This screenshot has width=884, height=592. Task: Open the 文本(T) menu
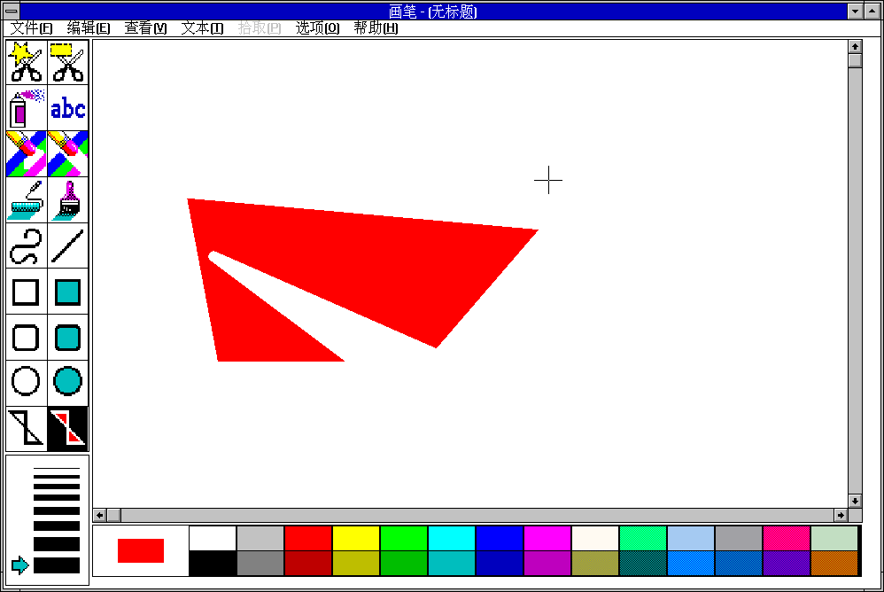tap(202, 27)
